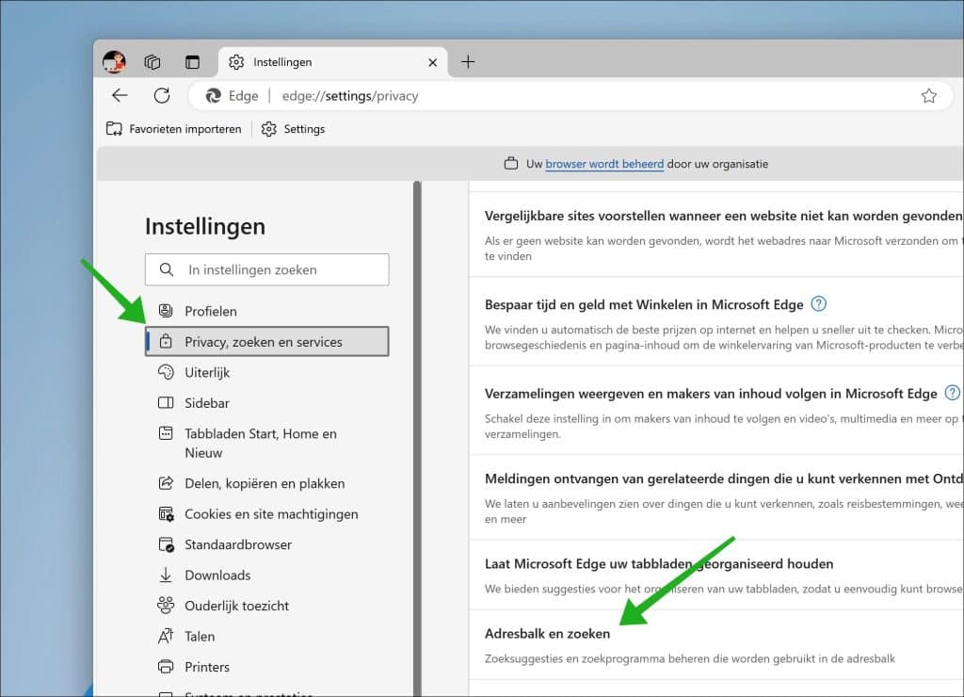Viewport: 964px width, 697px height.
Task: Reload the page with refresh icon
Action: point(162,95)
